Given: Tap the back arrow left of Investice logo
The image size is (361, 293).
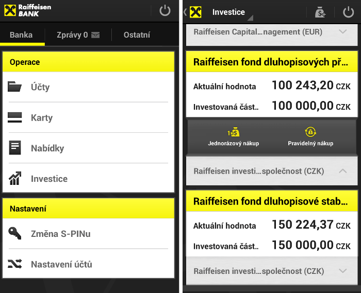Looking at the screenshot, I should pos(185,12).
